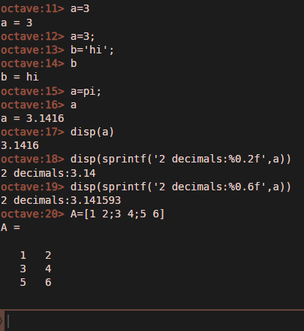Click the output 'b = hi'

tap(20, 77)
